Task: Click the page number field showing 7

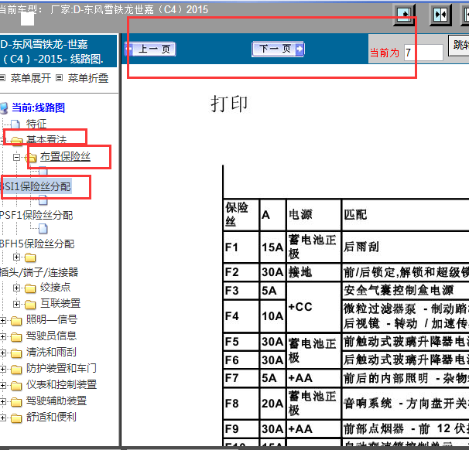Action: [x=423, y=53]
